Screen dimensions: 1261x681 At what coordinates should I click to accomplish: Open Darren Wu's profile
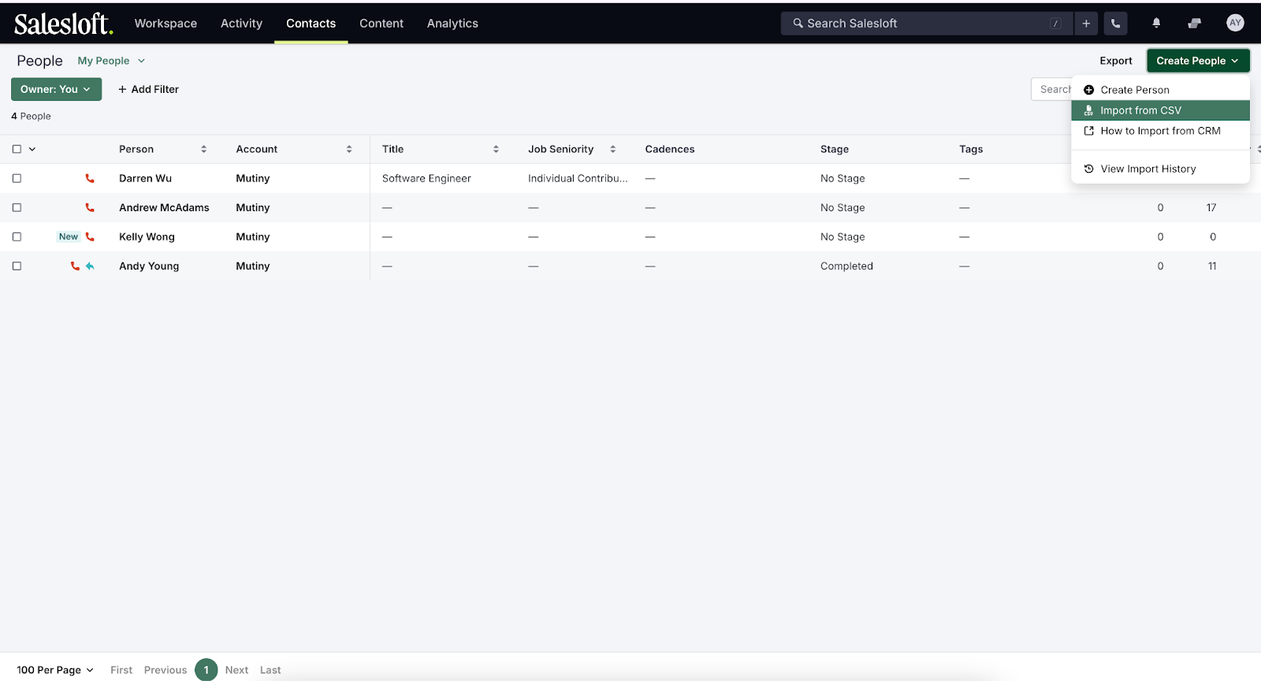145,179
